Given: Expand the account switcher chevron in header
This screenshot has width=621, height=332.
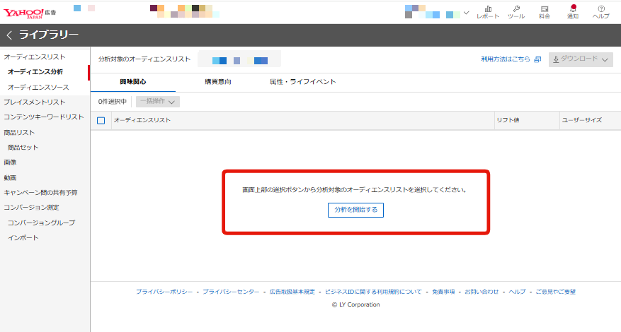Looking at the screenshot, I should pyautogui.click(x=466, y=12).
